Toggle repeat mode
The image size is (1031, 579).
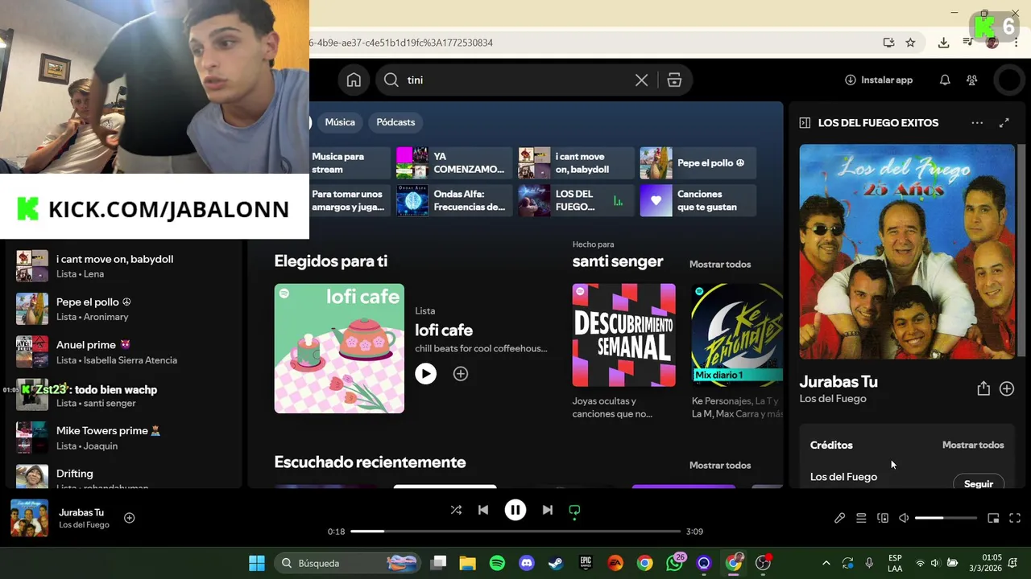coord(574,510)
